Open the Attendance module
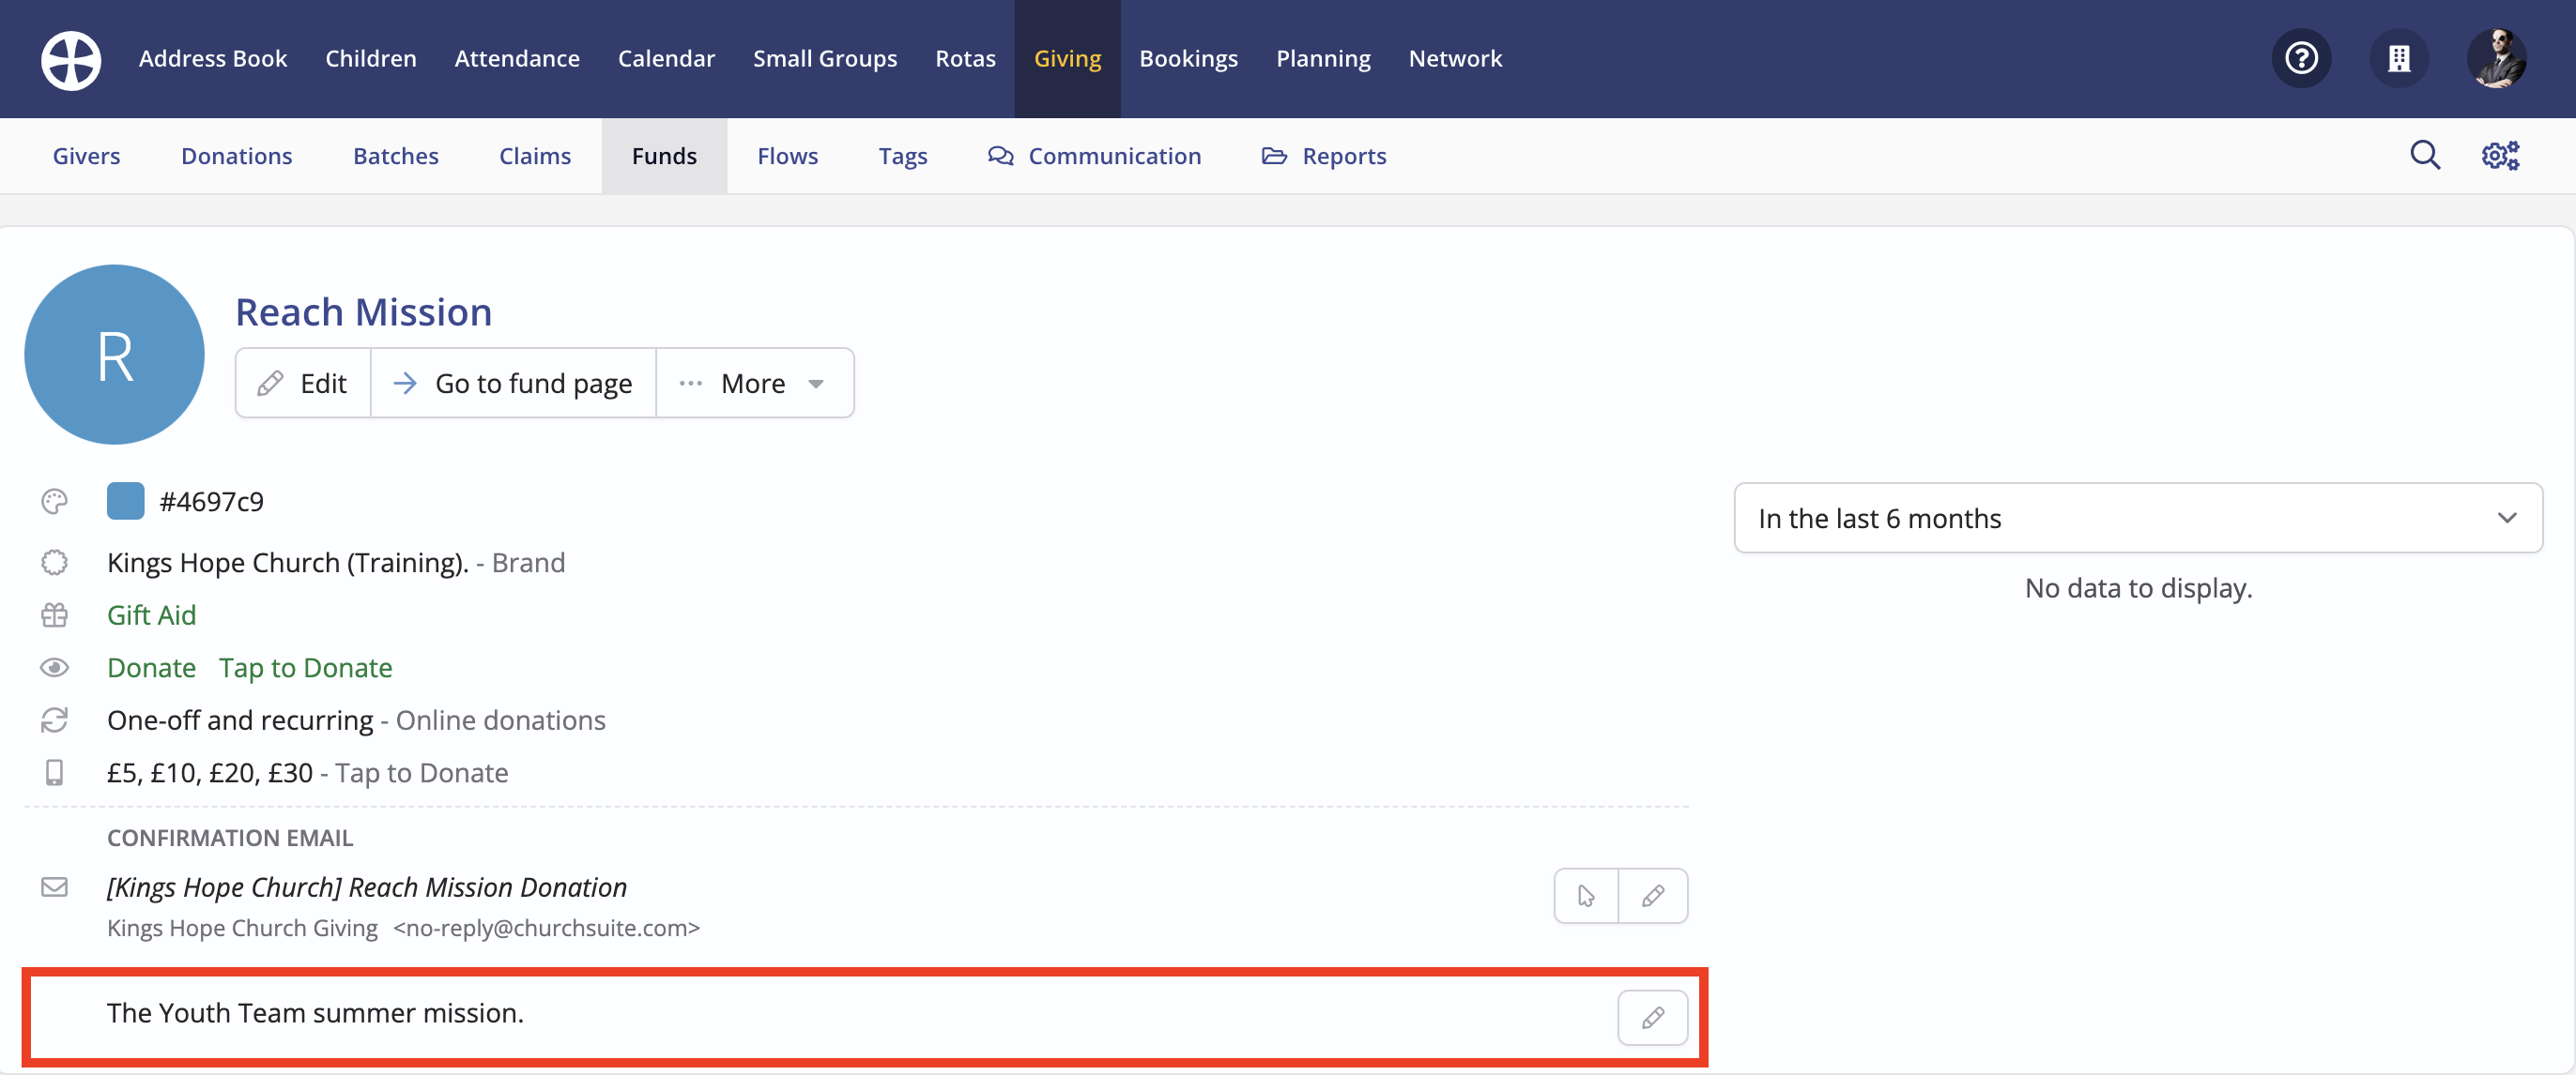Viewport: 2576px width, 1075px height. coord(517,59)
